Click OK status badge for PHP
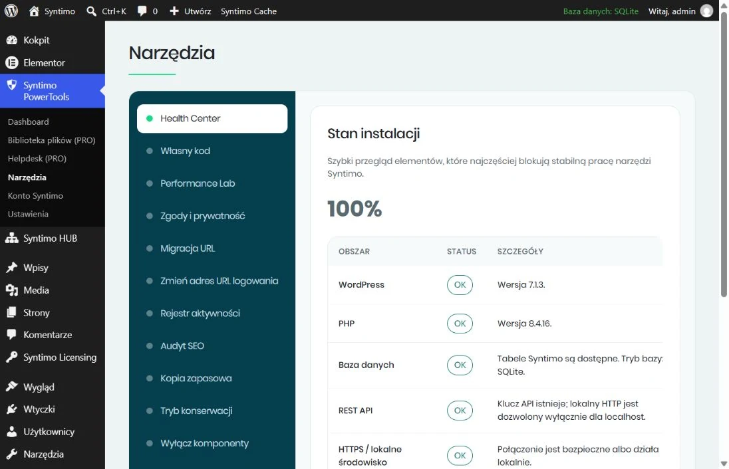Screen dimensions: 729x469 click(x=460, y=324)
